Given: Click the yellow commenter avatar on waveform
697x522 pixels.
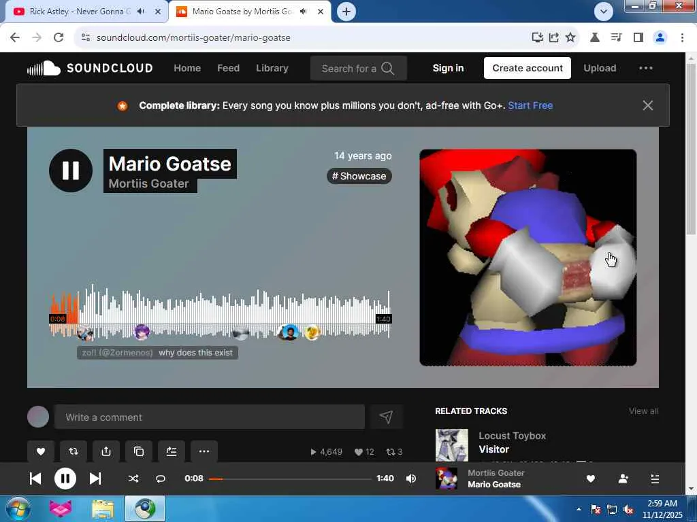Looking at the screenshot, I should (x=312, y=332).
